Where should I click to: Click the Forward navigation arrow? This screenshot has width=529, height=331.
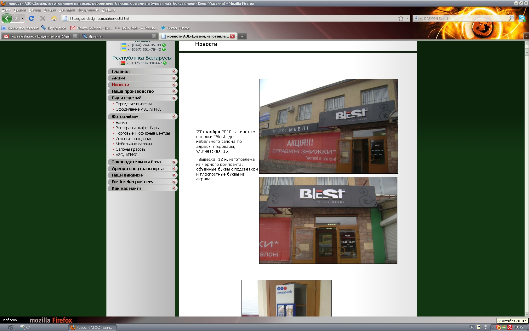click(x=16, y=18)
